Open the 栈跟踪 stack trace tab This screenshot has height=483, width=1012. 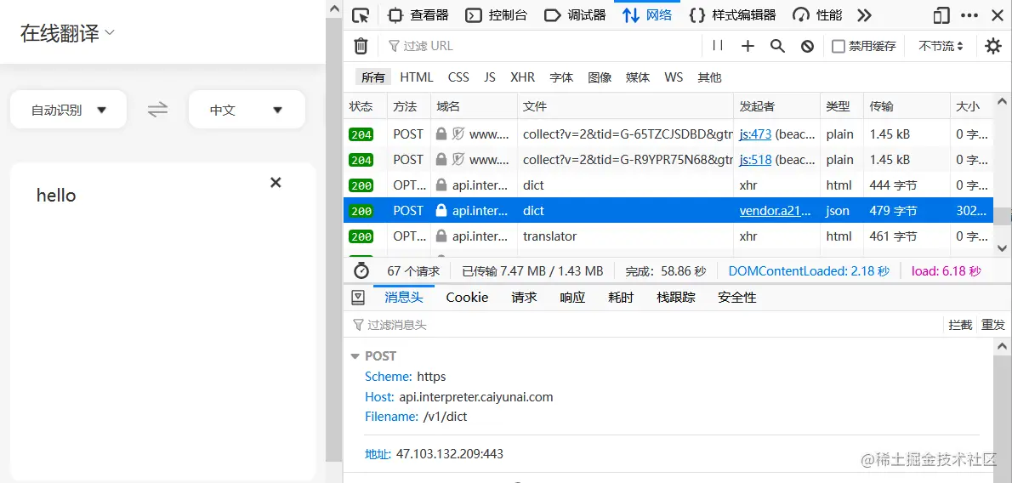[676, 298]
